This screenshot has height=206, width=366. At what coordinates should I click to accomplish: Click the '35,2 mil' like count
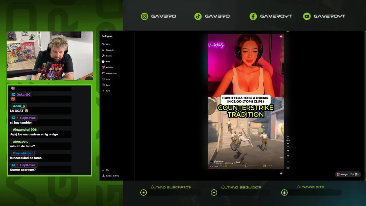pyautogui.click(x=288, y=140)
